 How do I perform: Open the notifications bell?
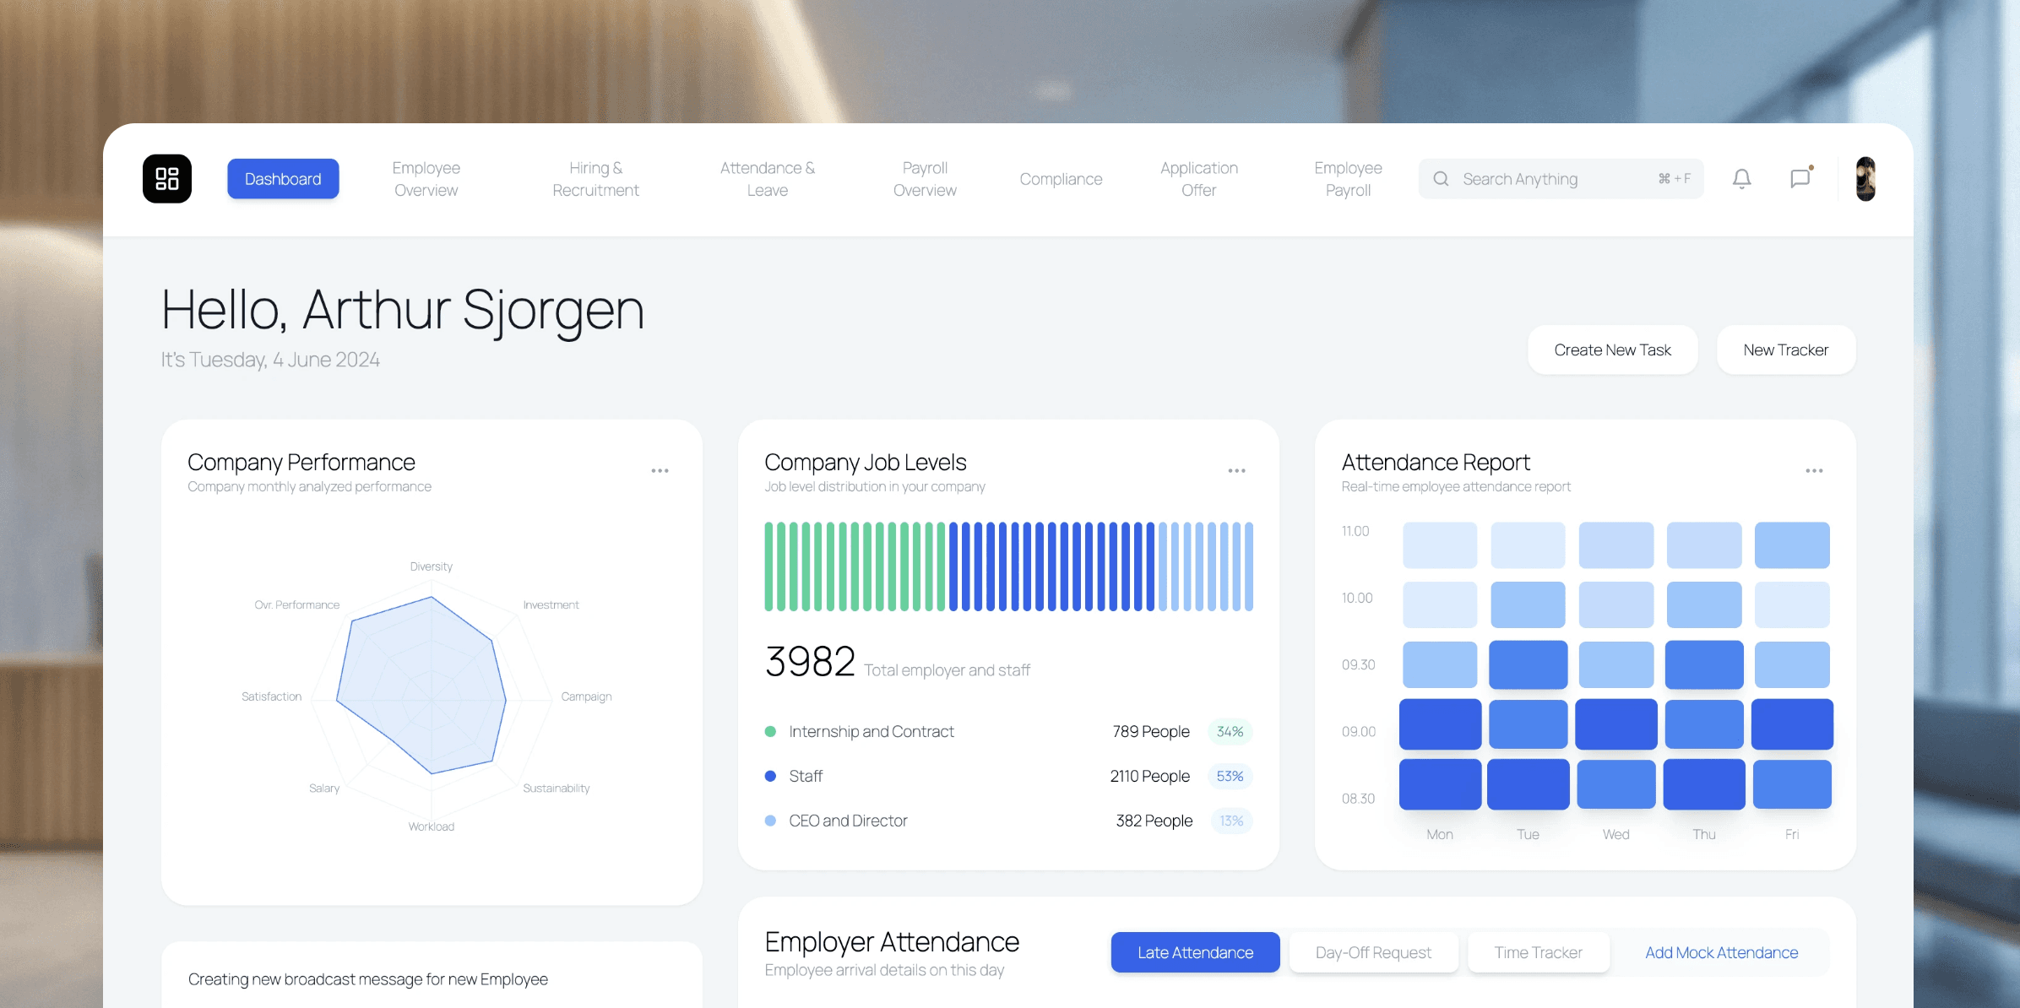1741,178
